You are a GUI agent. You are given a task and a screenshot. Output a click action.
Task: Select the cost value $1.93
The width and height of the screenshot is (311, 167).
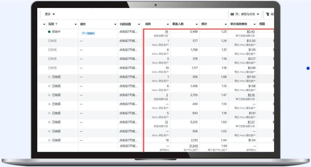point(252,50)
